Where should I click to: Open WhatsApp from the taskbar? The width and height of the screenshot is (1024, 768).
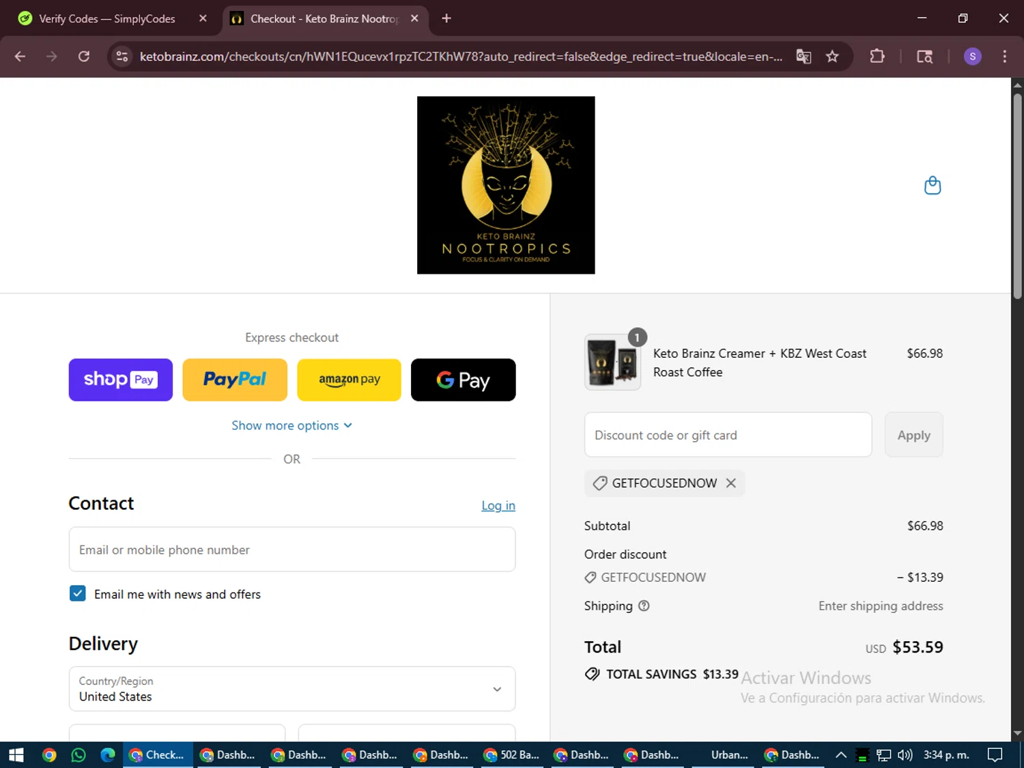pyautogui.click(x=79, y=755)
